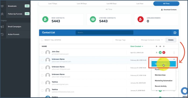The width and height of the screenshot is (188, 98).
Task: Click the columns icon in Contact List header
Action: coord(175,33)
